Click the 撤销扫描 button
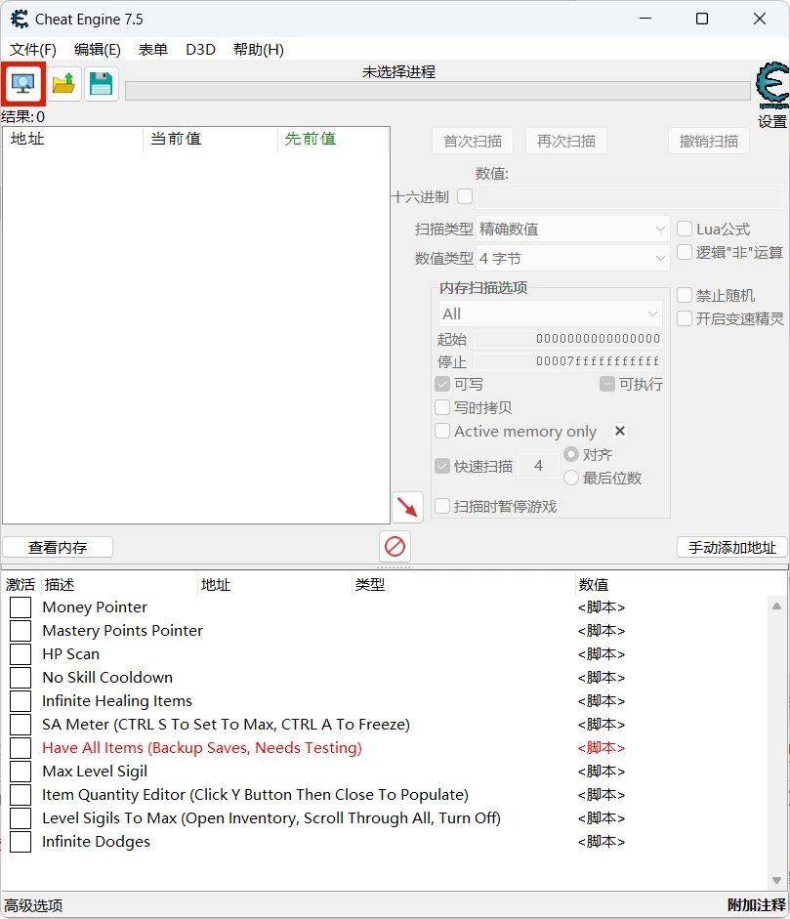 coord(709,142)
